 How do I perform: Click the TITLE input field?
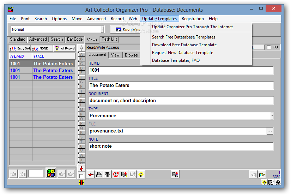click(181, 85)
